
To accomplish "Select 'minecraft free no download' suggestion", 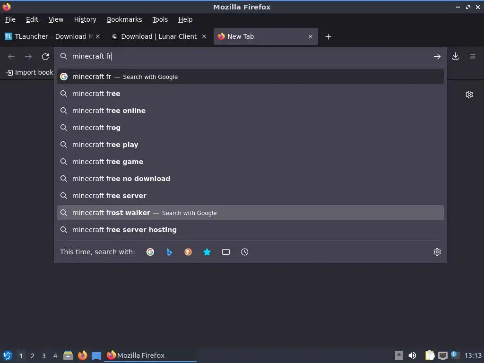I will 251,178.
